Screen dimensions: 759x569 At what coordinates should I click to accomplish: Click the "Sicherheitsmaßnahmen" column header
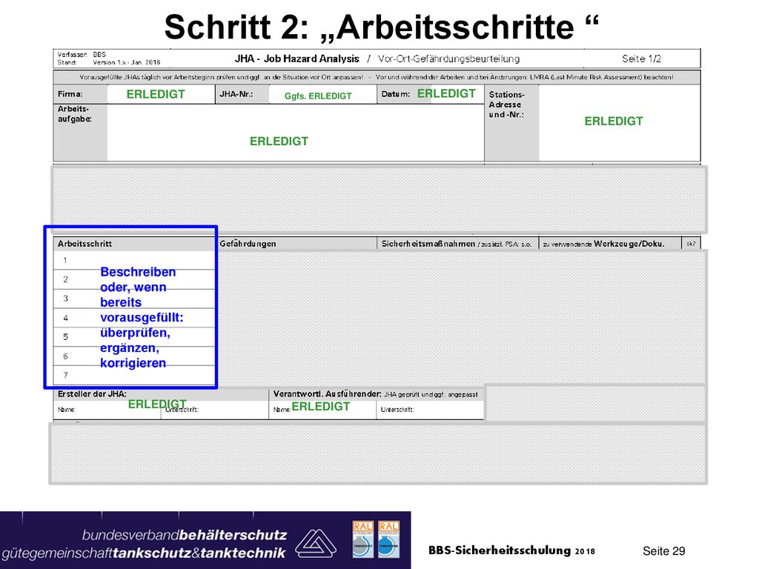[428, 243]
